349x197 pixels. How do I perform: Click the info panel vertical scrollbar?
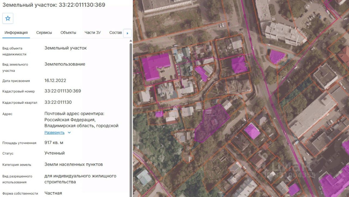[x=131, y=117]
